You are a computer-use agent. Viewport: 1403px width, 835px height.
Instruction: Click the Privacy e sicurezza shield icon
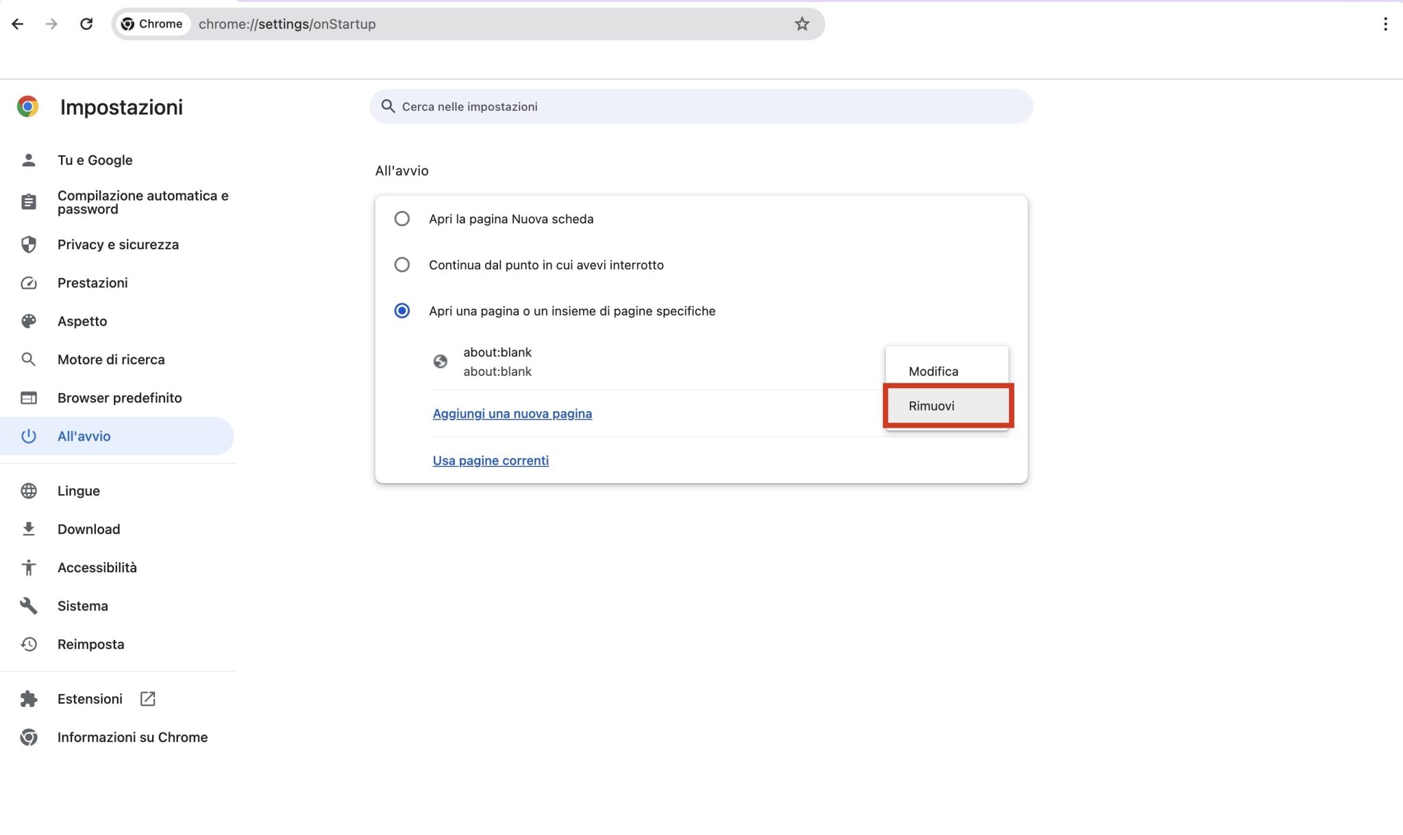[x=28, y=244]
